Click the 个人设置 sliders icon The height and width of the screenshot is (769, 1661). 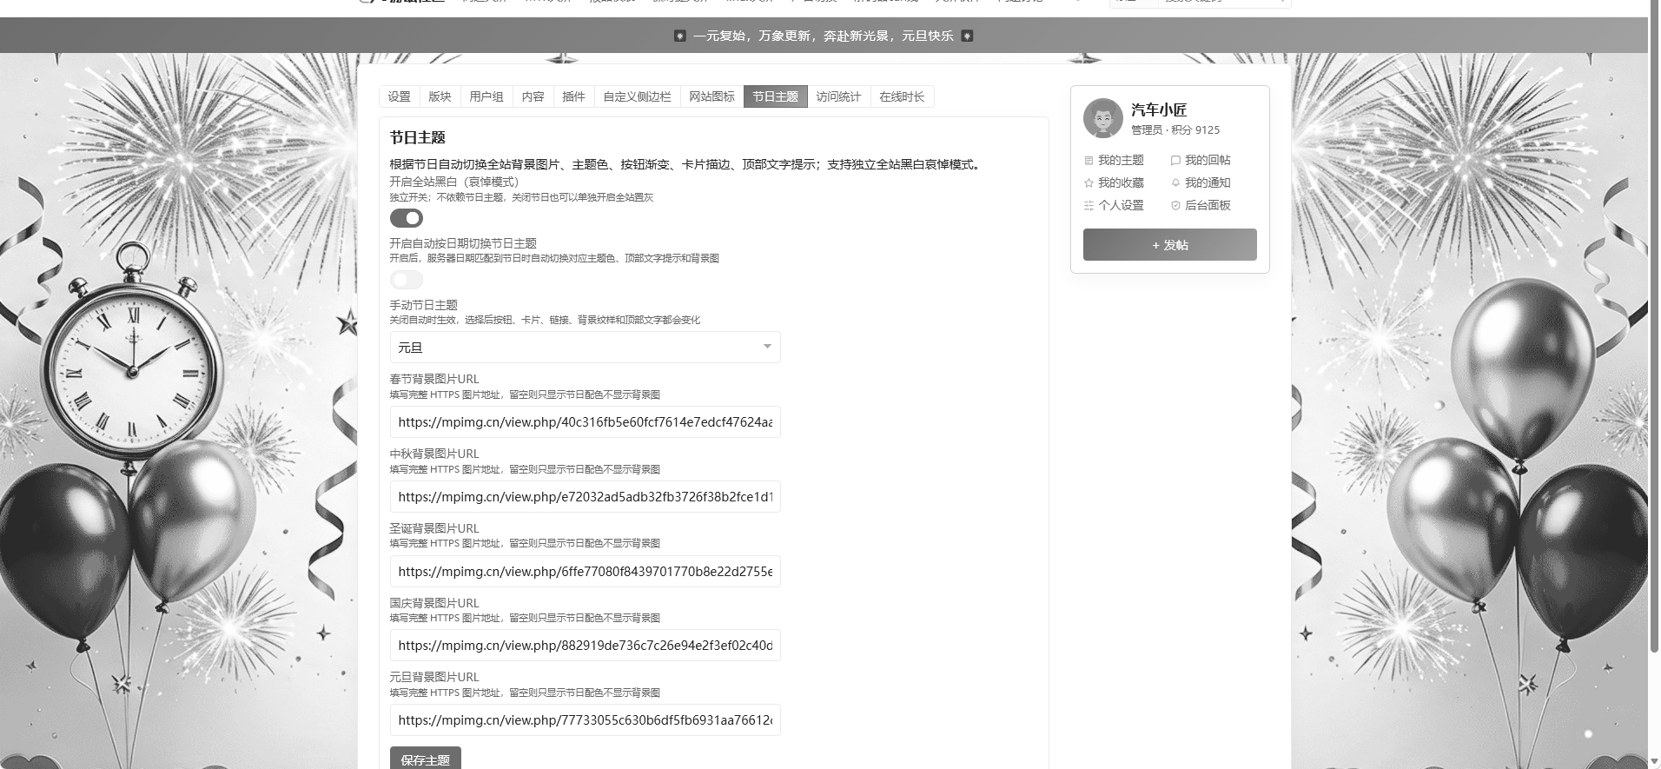click(x=1089, y=206)
